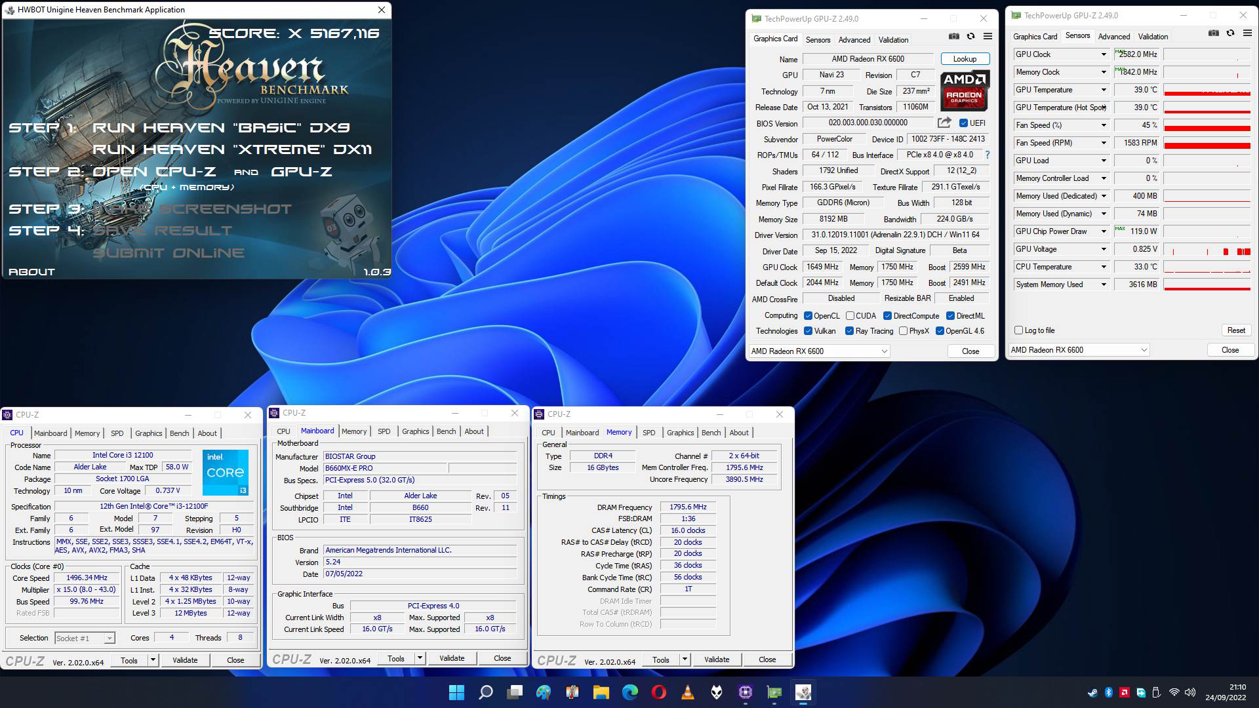Click the BIOS export share icon

pyautogui.click(x=944, y=123)
